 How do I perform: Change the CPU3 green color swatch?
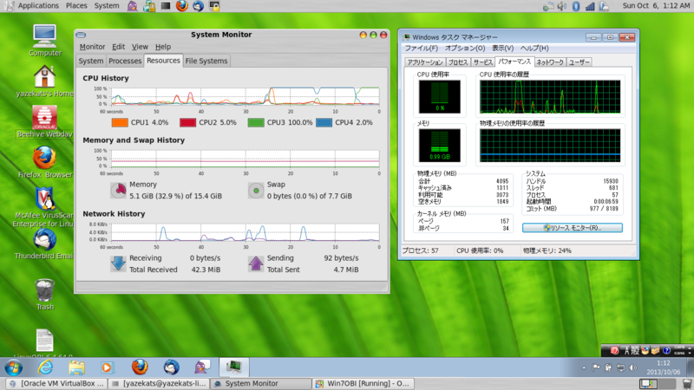(256, 122)
